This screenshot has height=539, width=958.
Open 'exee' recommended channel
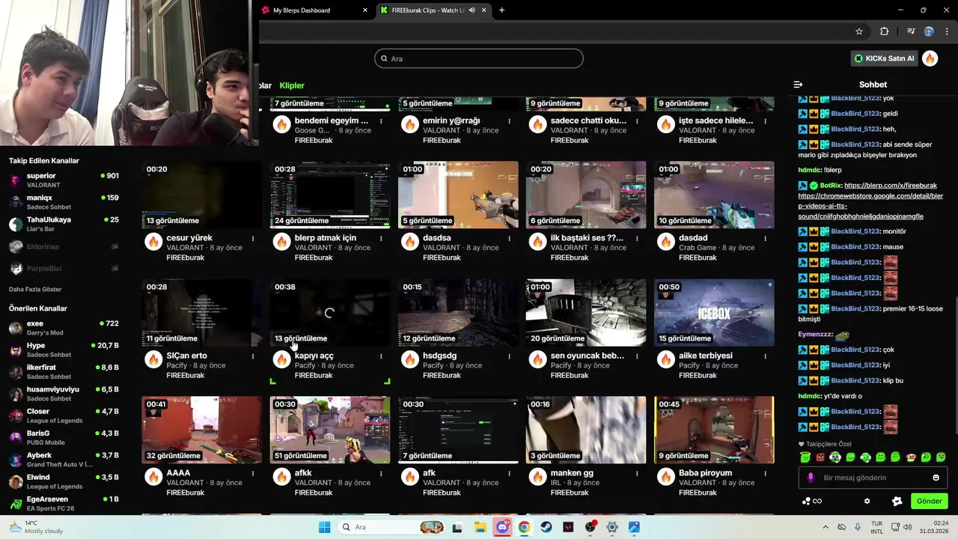64,327
